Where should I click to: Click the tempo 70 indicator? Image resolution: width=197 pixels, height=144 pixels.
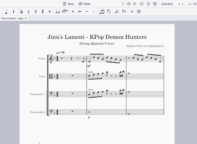click(x=192, y=4)
